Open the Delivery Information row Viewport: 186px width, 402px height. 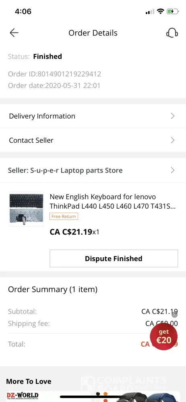93,116
